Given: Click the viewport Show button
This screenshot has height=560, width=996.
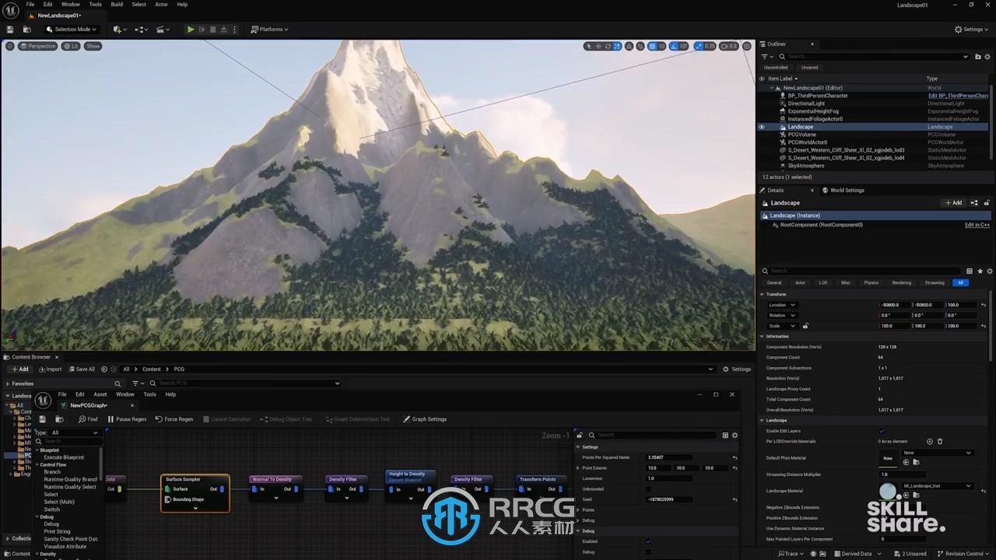Looking at the screenshot, I should (93, 46).
